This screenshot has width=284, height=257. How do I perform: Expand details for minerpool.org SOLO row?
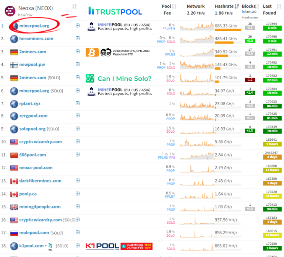click(78, 90)
